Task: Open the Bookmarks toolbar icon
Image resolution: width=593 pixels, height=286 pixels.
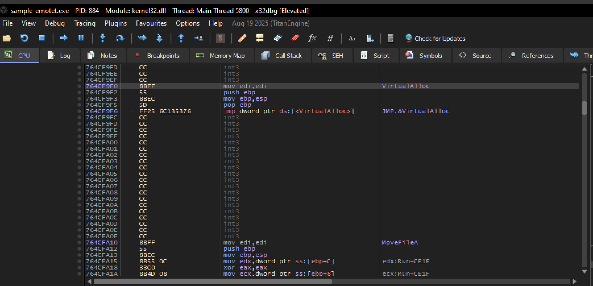Action: coord(295,38)
